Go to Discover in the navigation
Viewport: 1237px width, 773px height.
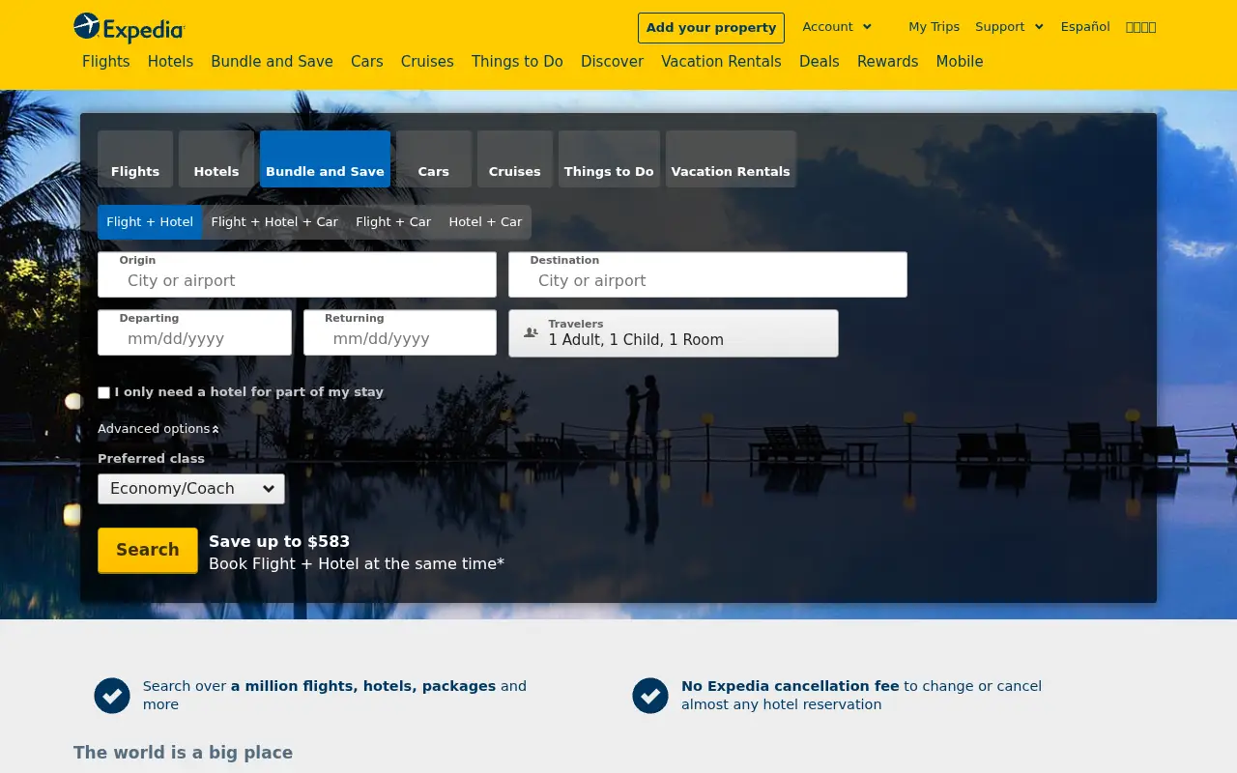[x=612, y=62]
